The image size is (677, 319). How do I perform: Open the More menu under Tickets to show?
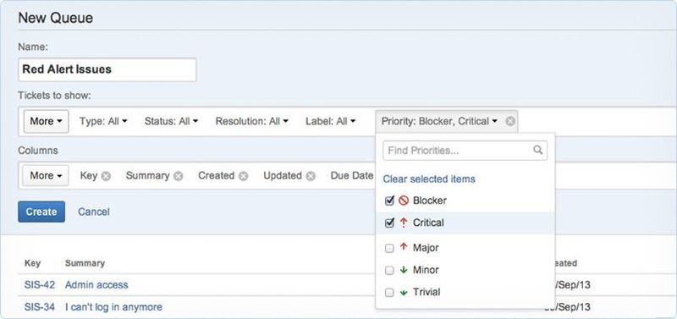pos(46,121)
